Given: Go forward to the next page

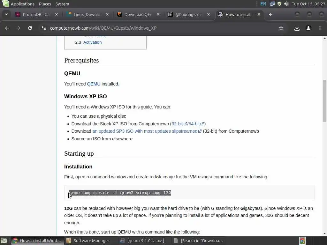Looking at the screenshot, I should pos(19,28).
